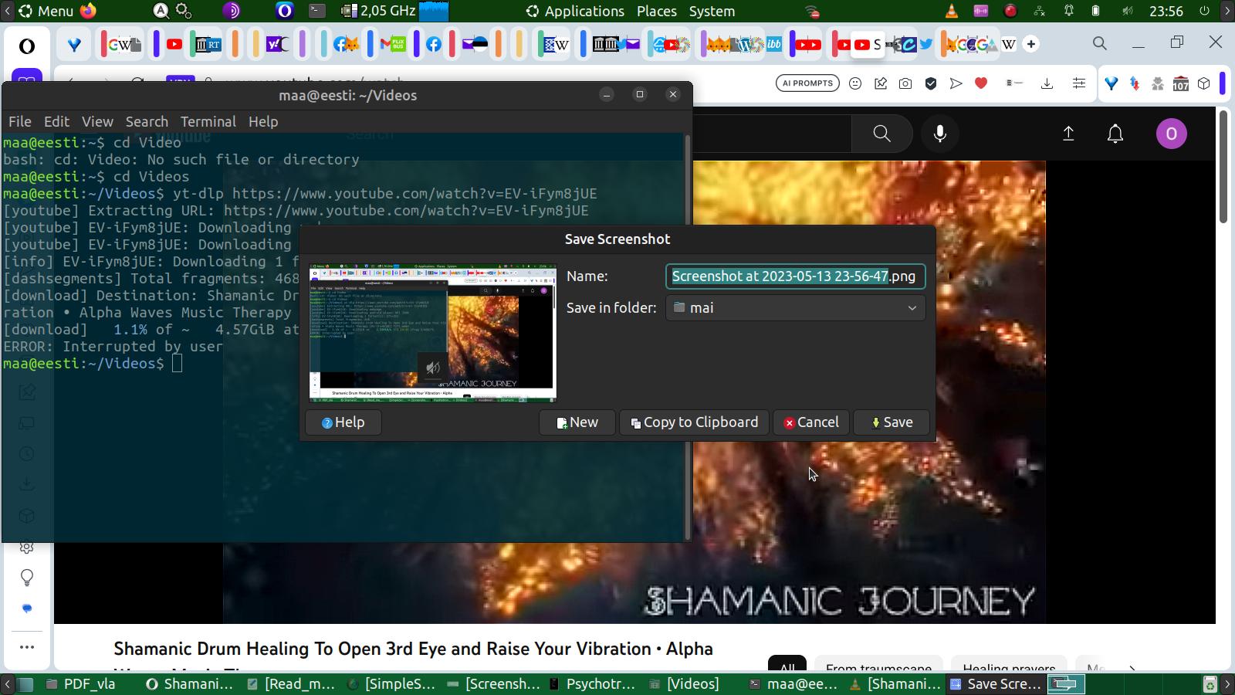Open Opera easy setup sliders icon
1235x695 pixels.
pos(1079,83)
